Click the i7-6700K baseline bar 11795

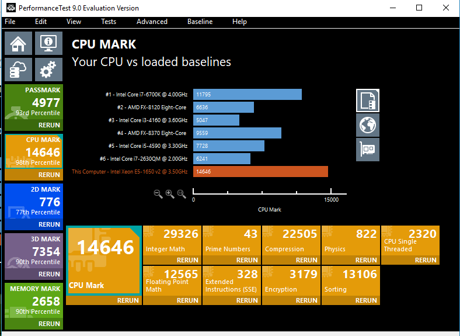[x=248, y=94]
